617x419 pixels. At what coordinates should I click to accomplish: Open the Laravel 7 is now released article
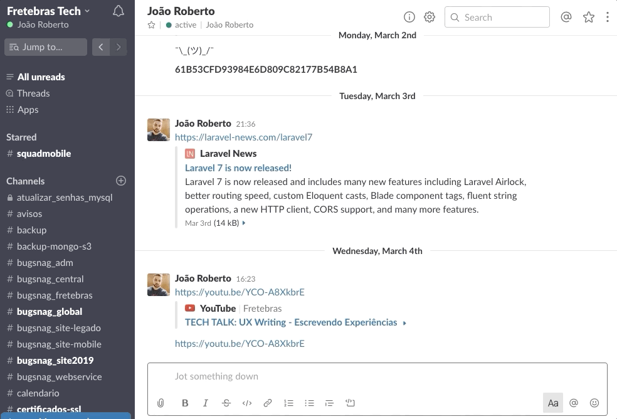pos(238,167)
